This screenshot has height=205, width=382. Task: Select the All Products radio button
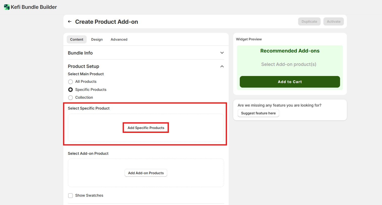(x=70, y=82)
